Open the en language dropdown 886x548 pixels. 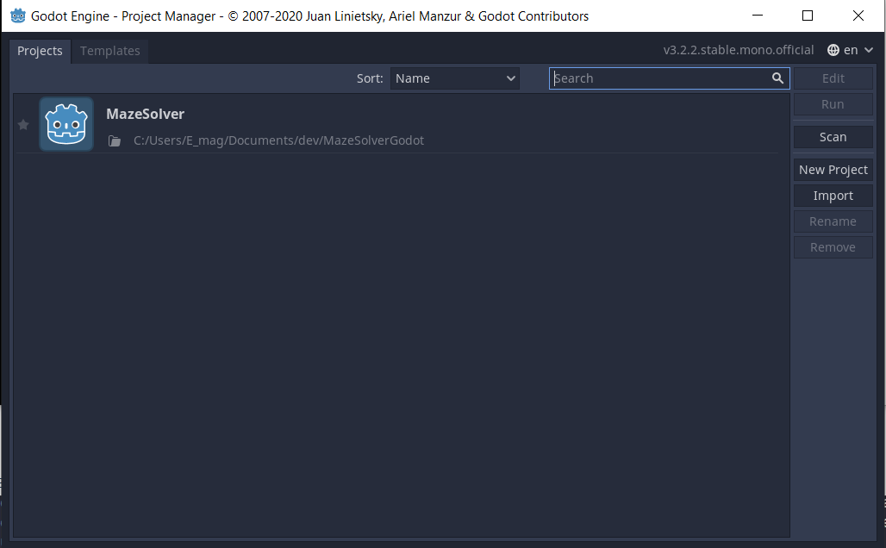[851, 50]
